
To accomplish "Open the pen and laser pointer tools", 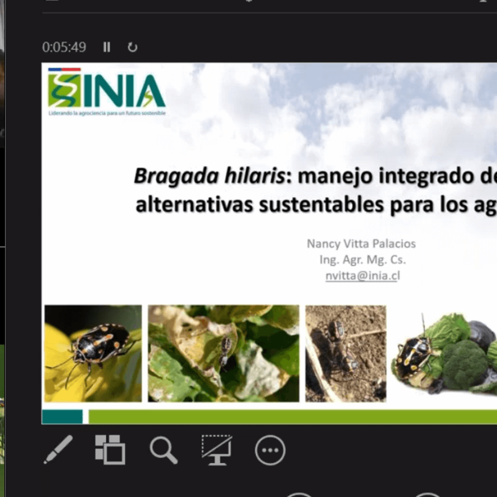I will [x=58, y=450].
